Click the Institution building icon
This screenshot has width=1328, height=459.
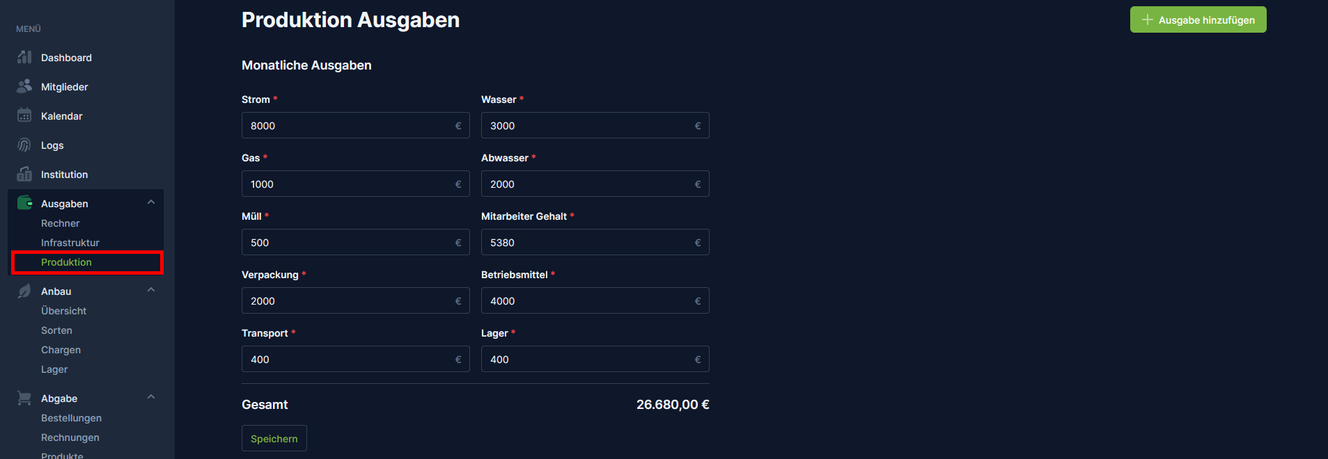[x=24, y=174]
